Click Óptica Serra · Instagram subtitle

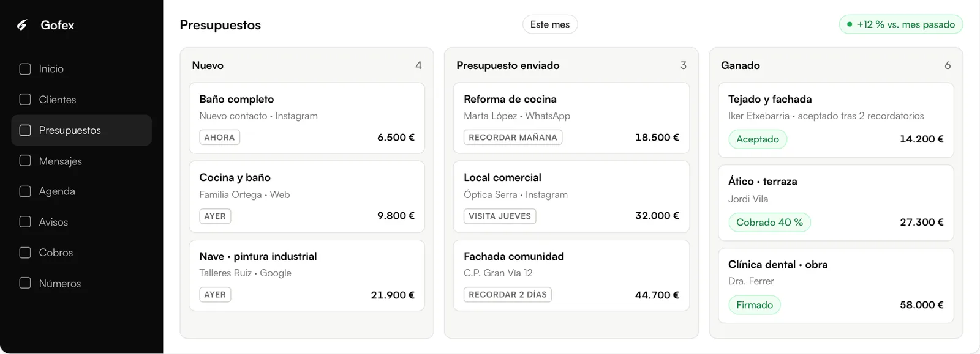pos(516,195)
